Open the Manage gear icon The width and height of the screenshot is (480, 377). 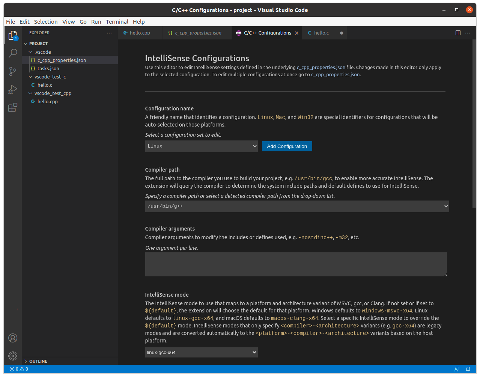click(x=13, y=356)
